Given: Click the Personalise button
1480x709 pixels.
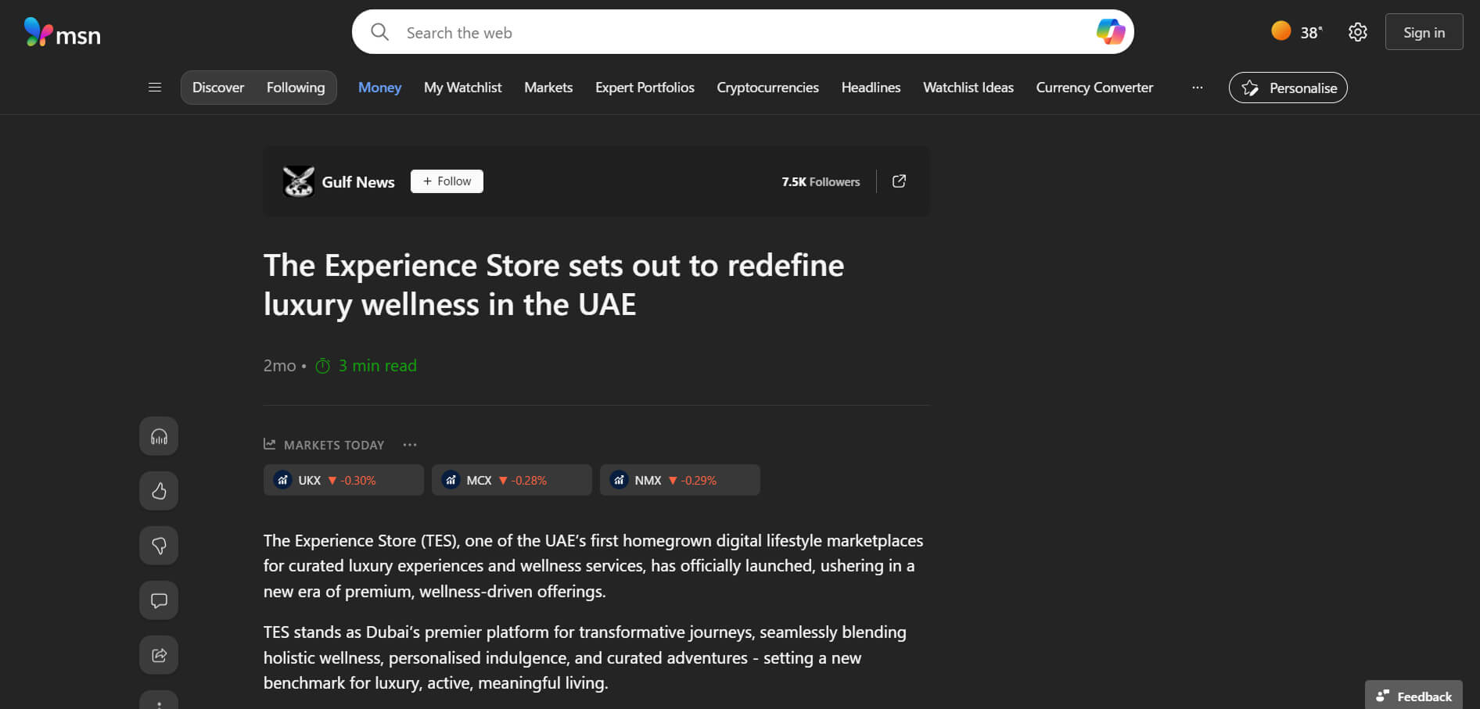Looking at the screenshot, I should [x=1288, y=88].
